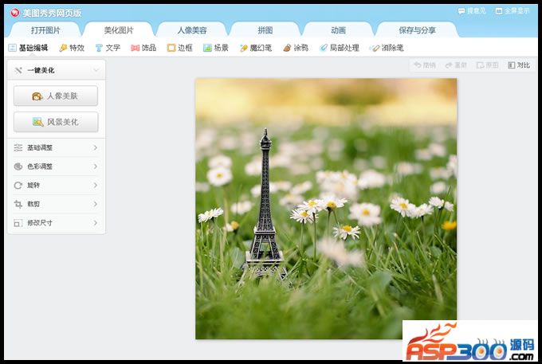Open the 打开图片 tab
542x364 pixels.
(45, 30)
